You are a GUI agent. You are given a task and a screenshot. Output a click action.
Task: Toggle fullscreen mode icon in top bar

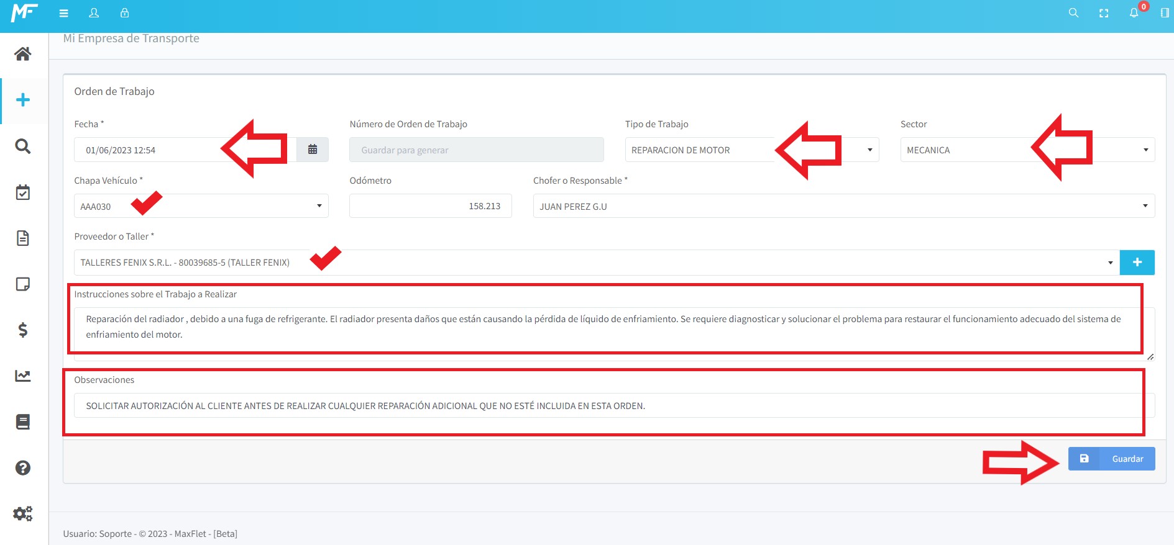(x=1104, y=13)
